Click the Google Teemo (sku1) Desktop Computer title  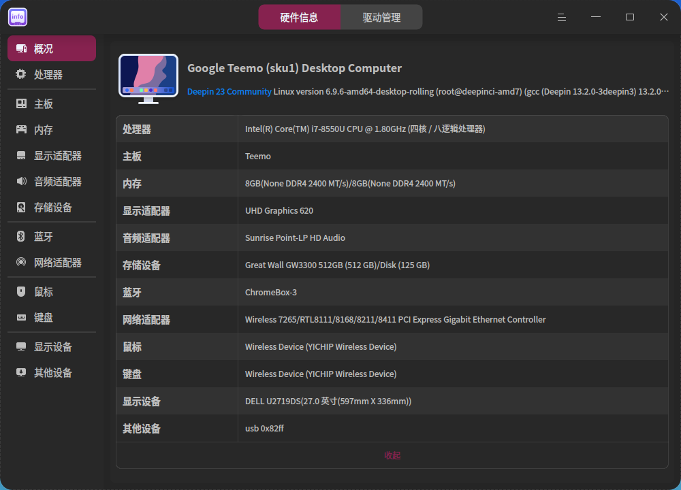coord(294,68)
